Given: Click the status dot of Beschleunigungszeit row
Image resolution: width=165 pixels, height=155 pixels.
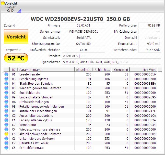Looking at the screenshot, I should coord(6,79).
